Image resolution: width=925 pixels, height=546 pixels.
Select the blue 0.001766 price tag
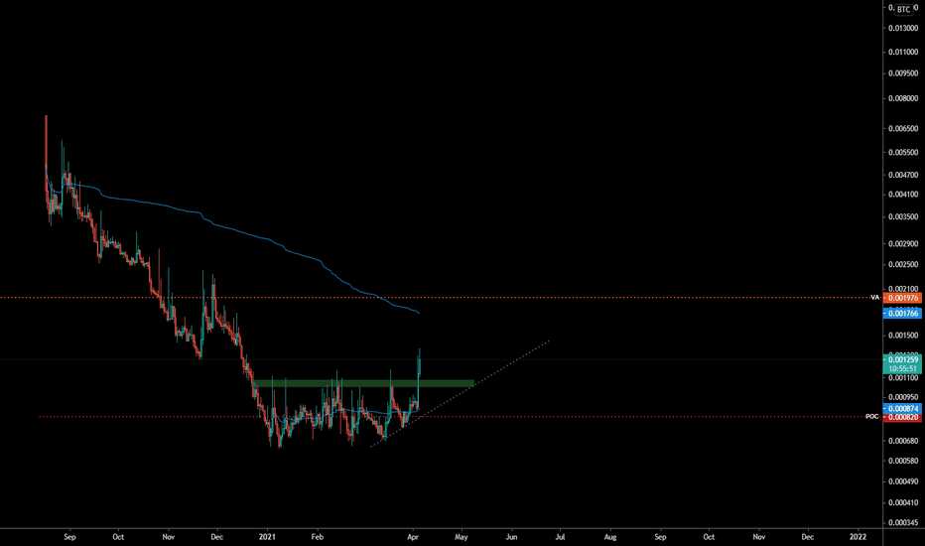pyautogui.click(x=902, y=314)
